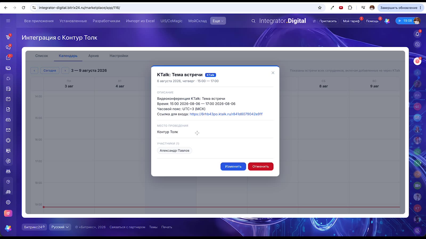
Task: Open the media control playlist icon
Action: pyautogui.click(x=363, y=8)
